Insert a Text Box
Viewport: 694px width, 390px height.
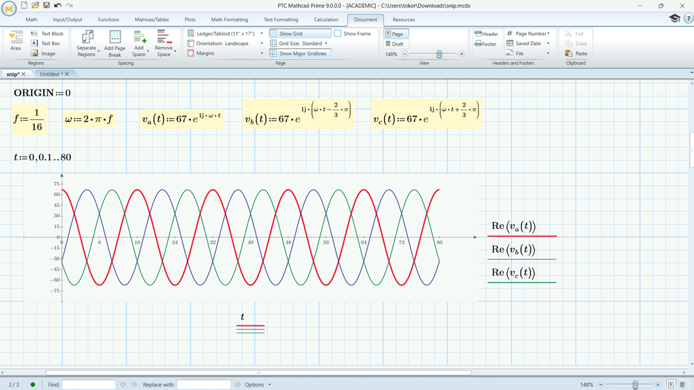click(50, 43)
